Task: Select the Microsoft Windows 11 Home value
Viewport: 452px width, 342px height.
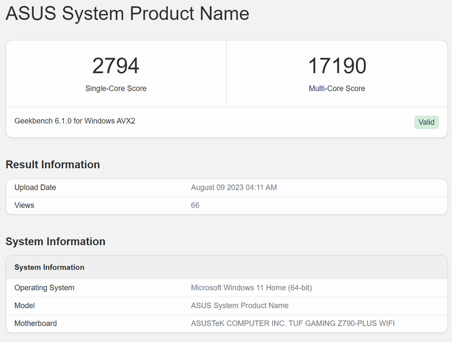Action: click(251, 288)
